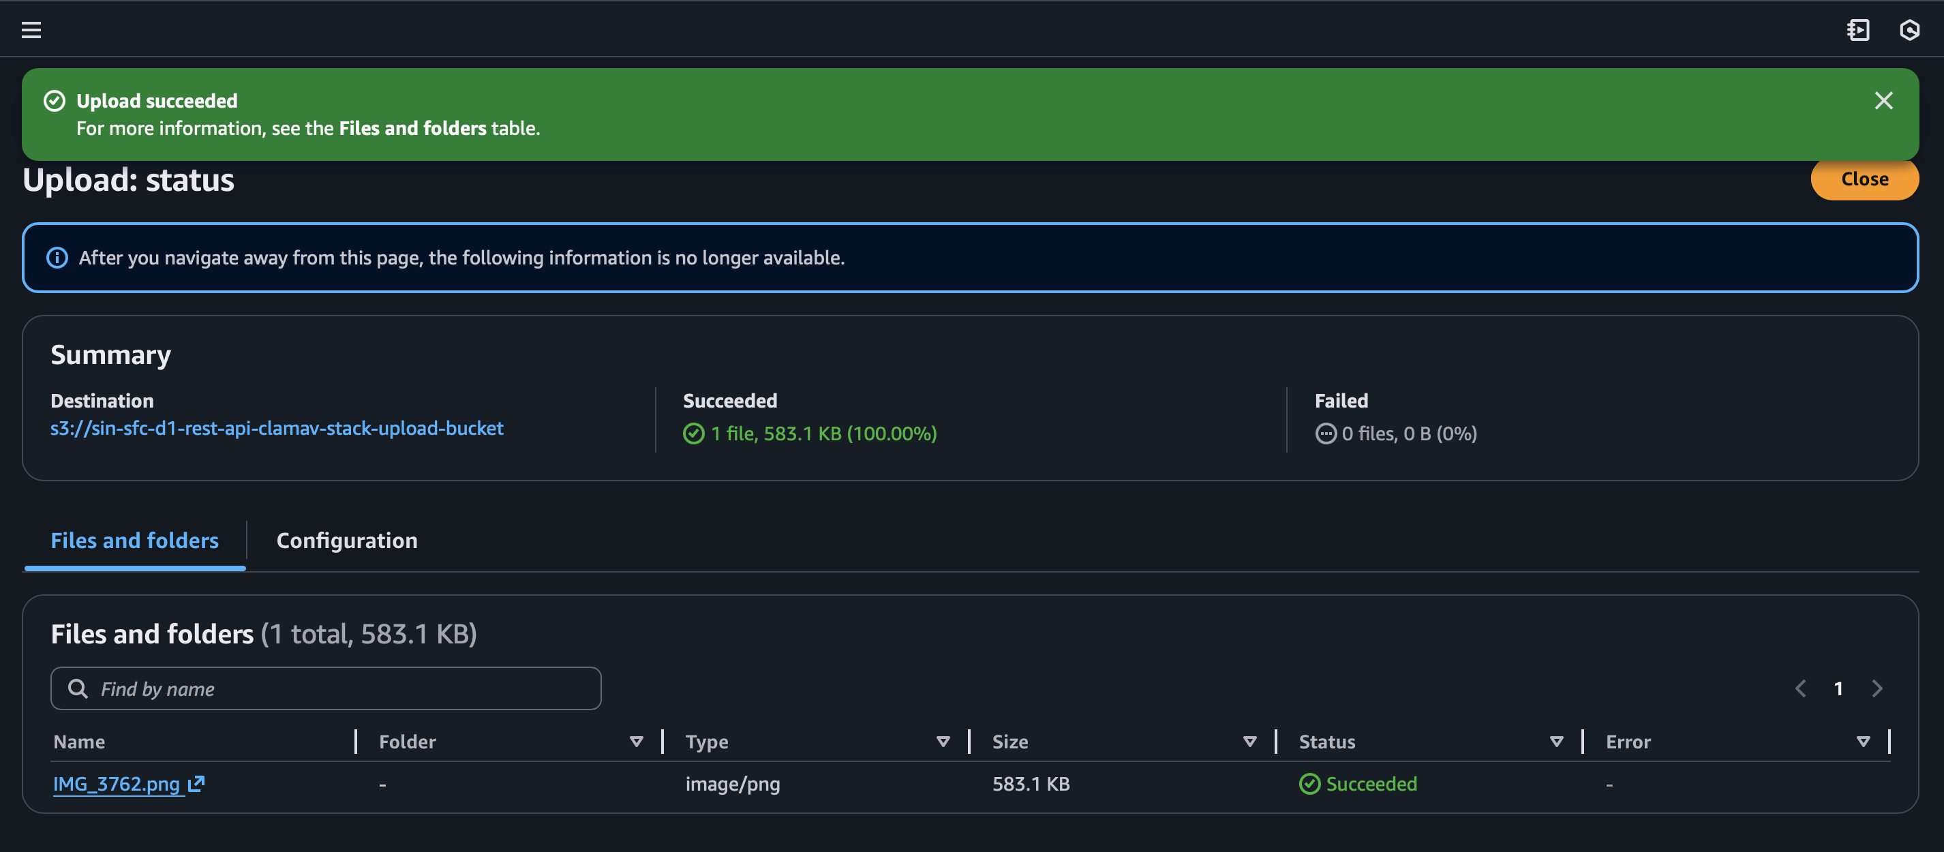This screenshot has height=852, width=1944.
Task: Click the Name column header
Action: coord(78,742)
